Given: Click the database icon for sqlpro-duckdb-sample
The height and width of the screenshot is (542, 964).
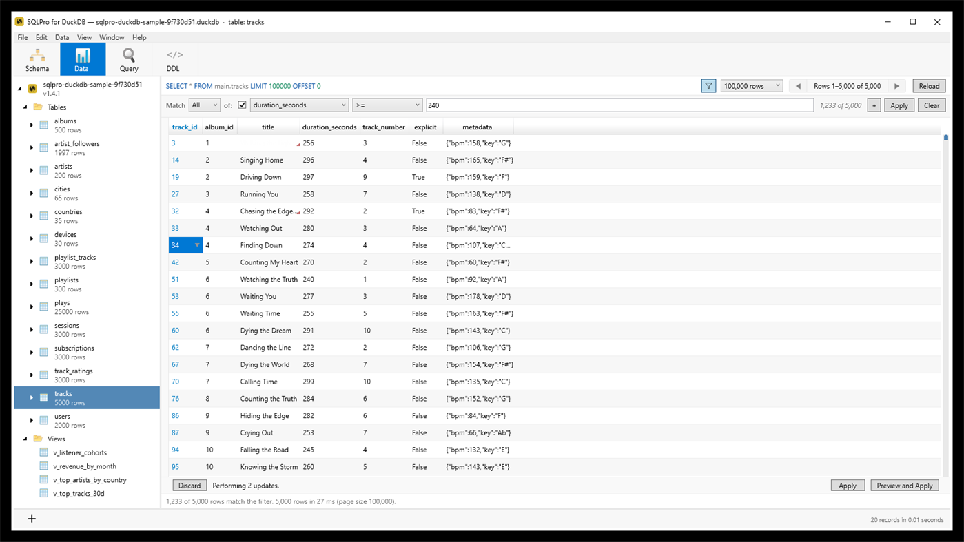Looking at the screenshot, I should coord(32,89).
